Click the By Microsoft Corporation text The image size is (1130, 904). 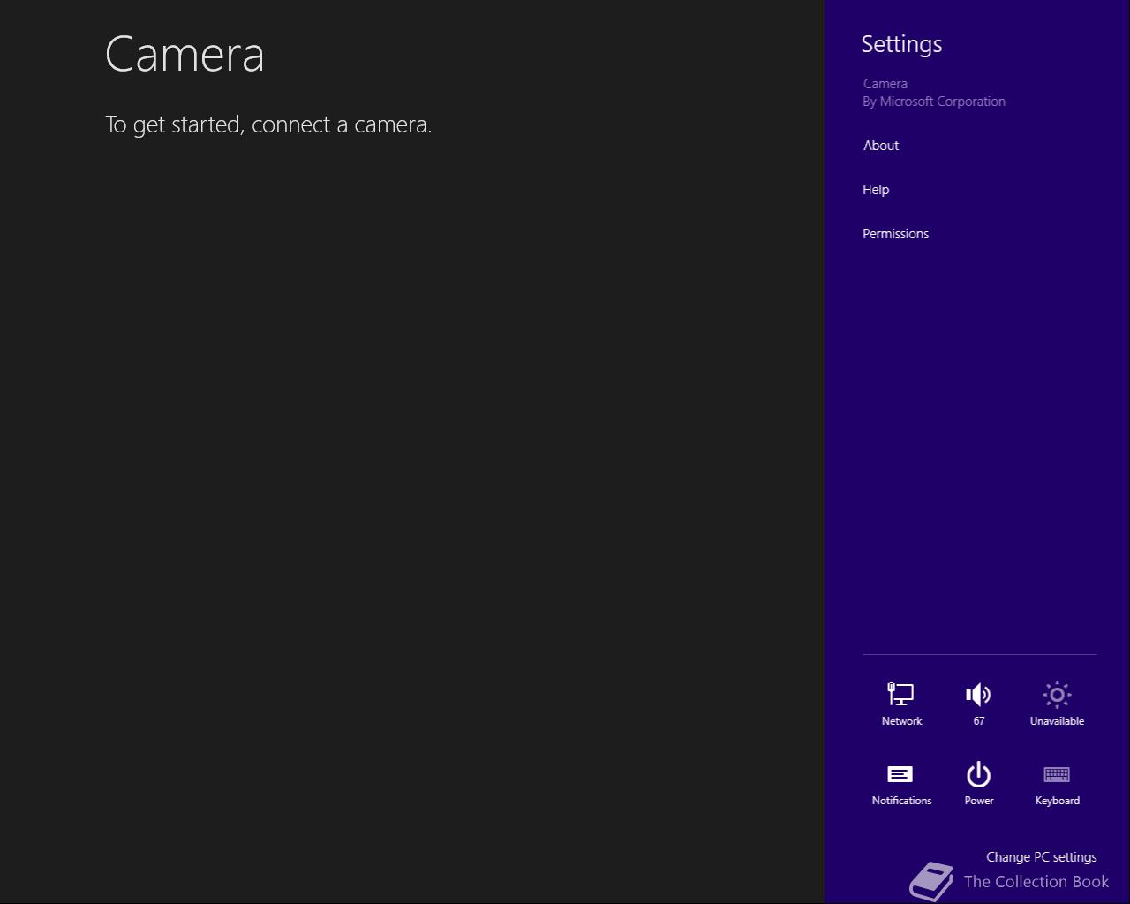pyautogui.click(x=934, y=102)
